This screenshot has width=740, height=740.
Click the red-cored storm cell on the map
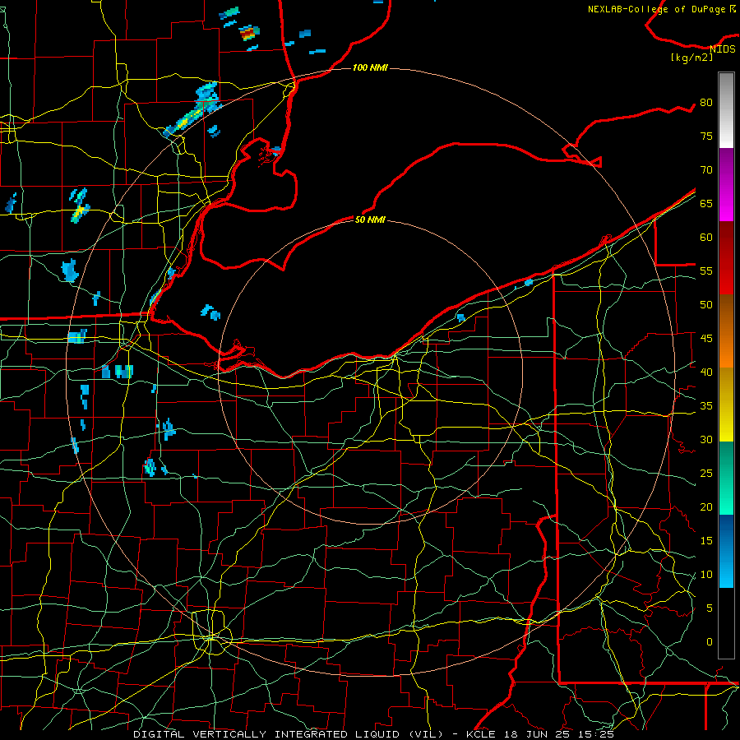248,33
